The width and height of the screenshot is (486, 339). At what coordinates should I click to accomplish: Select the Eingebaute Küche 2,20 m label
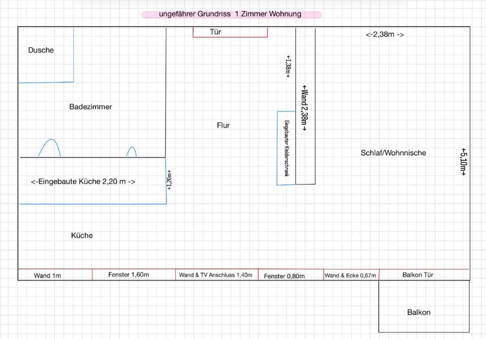(x=83, y=181)
